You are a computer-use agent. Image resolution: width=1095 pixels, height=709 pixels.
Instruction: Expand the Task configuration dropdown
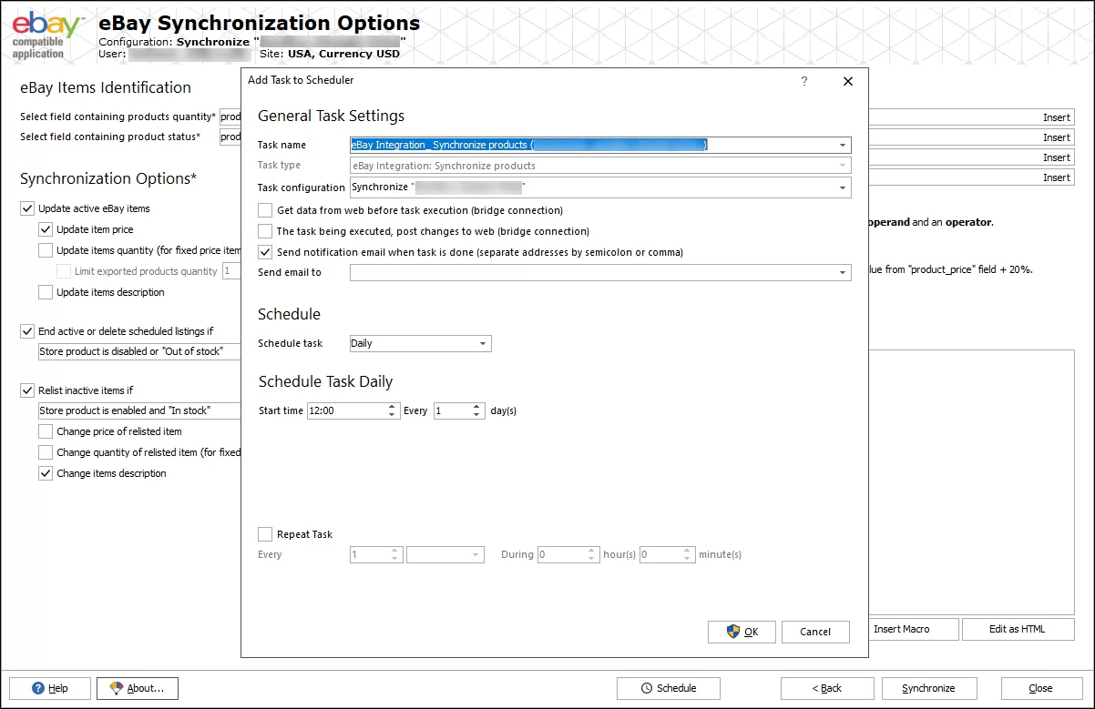(x=843, y=187)
